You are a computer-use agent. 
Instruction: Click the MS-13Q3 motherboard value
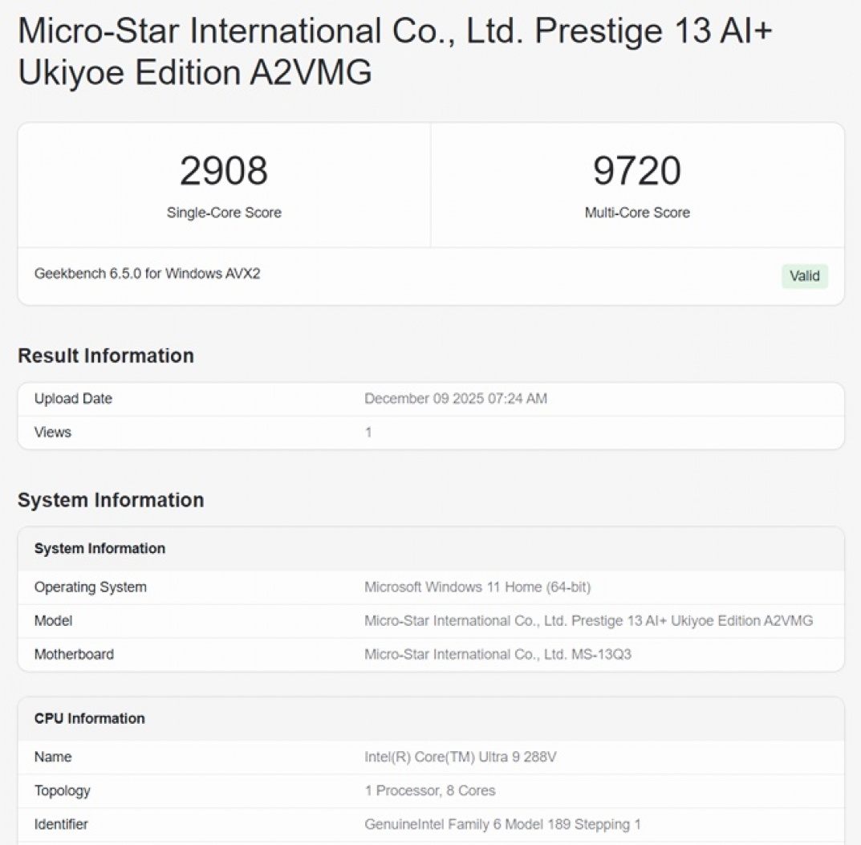coord(498,655)
